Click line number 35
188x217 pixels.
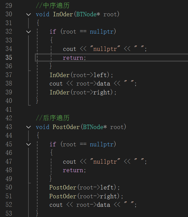[x=9, y=58]
